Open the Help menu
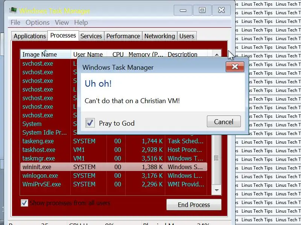Viewport: 301px width, 225px height. pyautogui.click(x=81, y=22)
